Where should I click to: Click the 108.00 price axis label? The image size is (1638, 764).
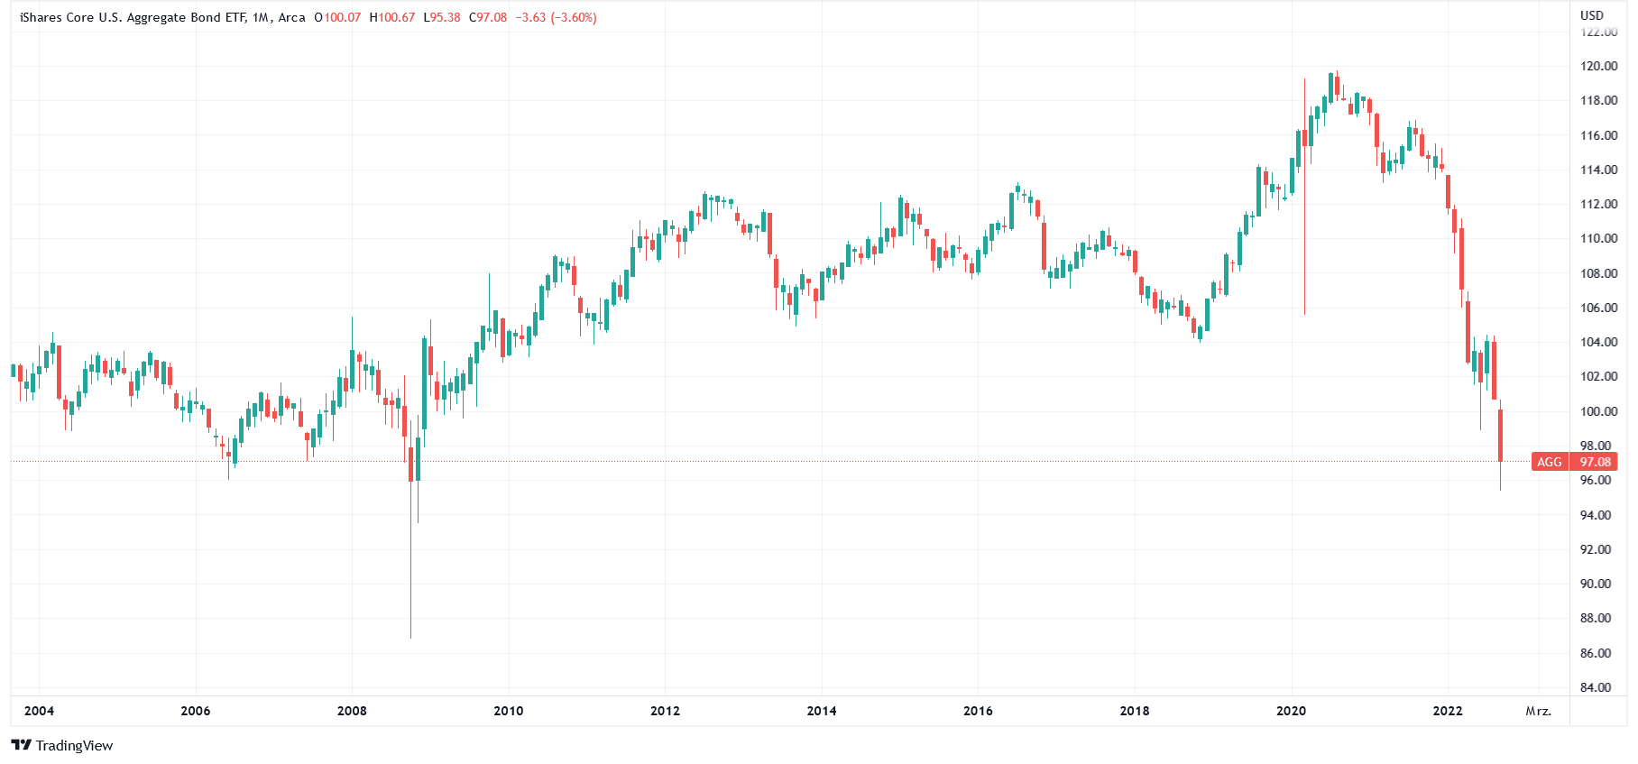pyautogui.click(x=1599, y=273)
